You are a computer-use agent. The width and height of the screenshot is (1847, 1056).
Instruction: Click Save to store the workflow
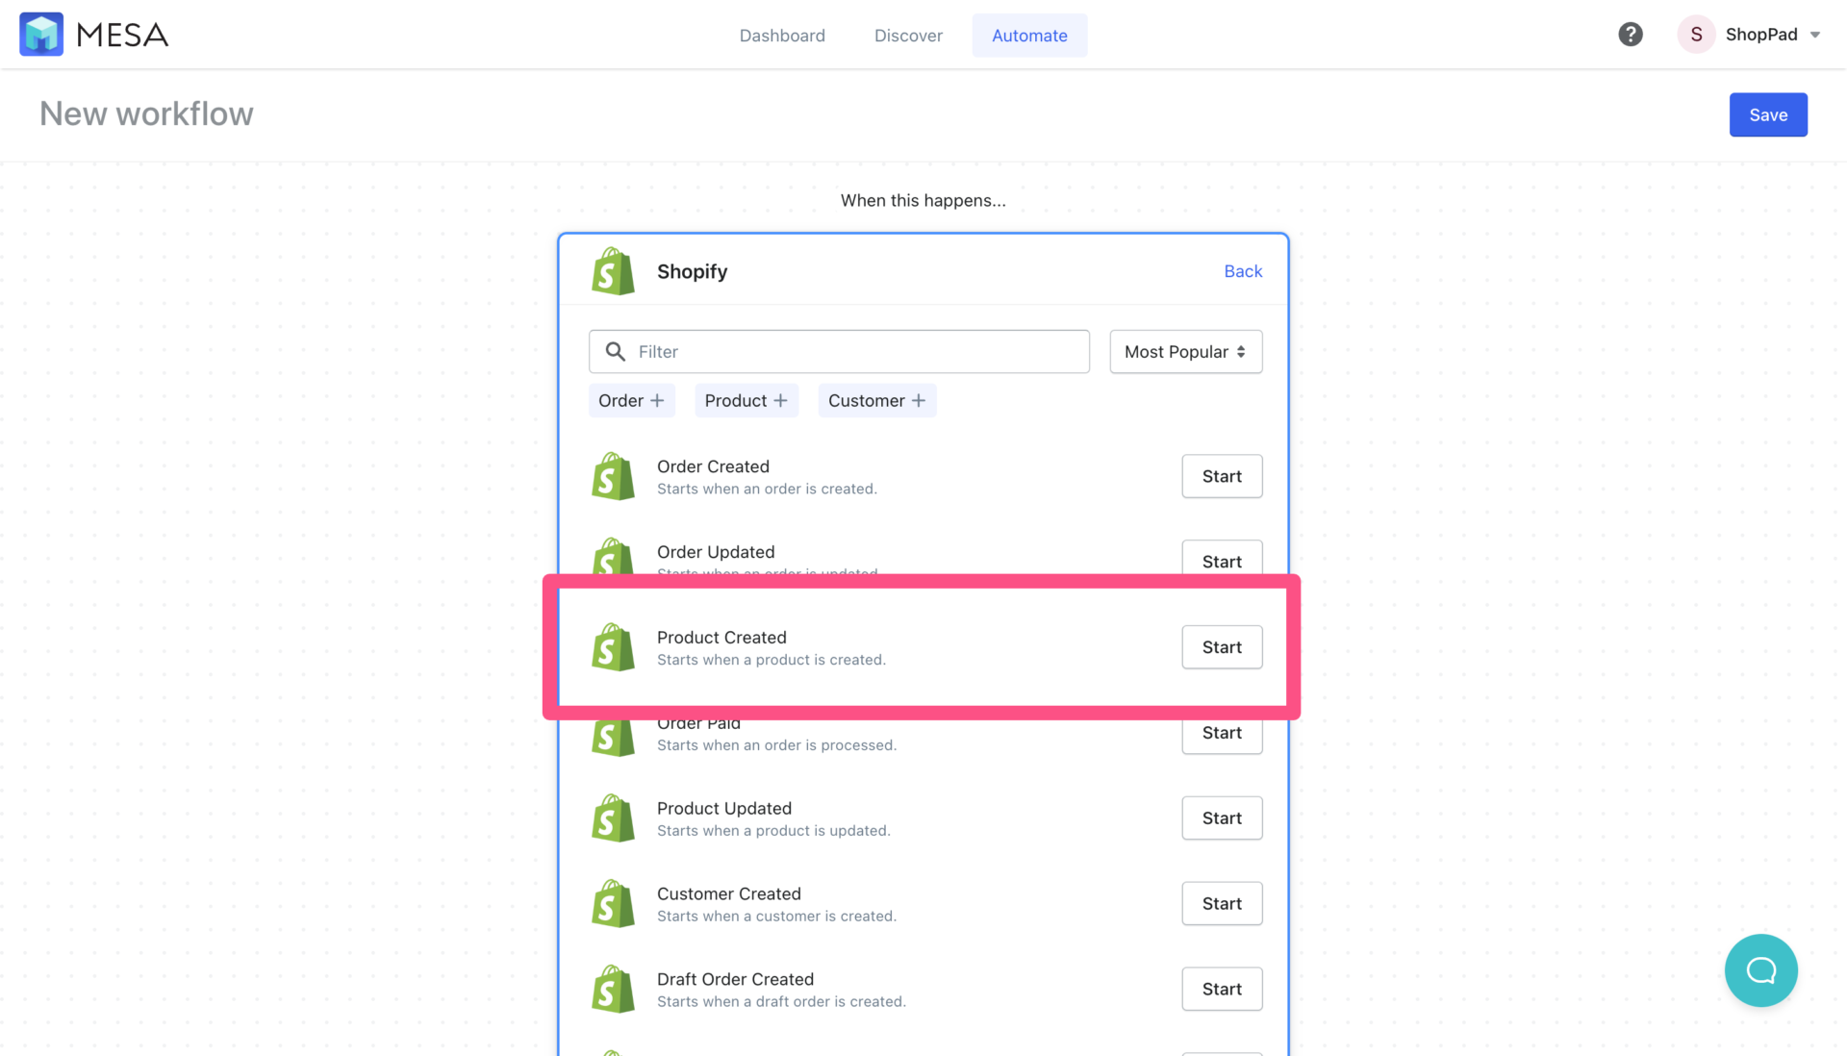click(x=1767, y=114)
